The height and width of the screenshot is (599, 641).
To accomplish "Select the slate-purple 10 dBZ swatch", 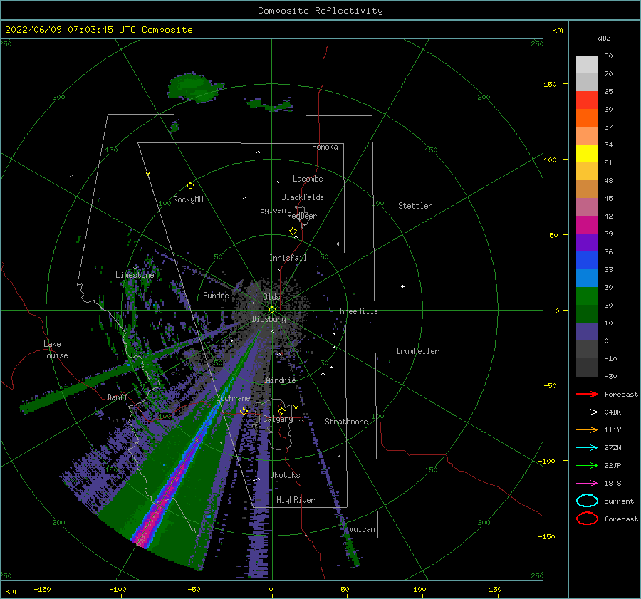I will click(587, 331).
